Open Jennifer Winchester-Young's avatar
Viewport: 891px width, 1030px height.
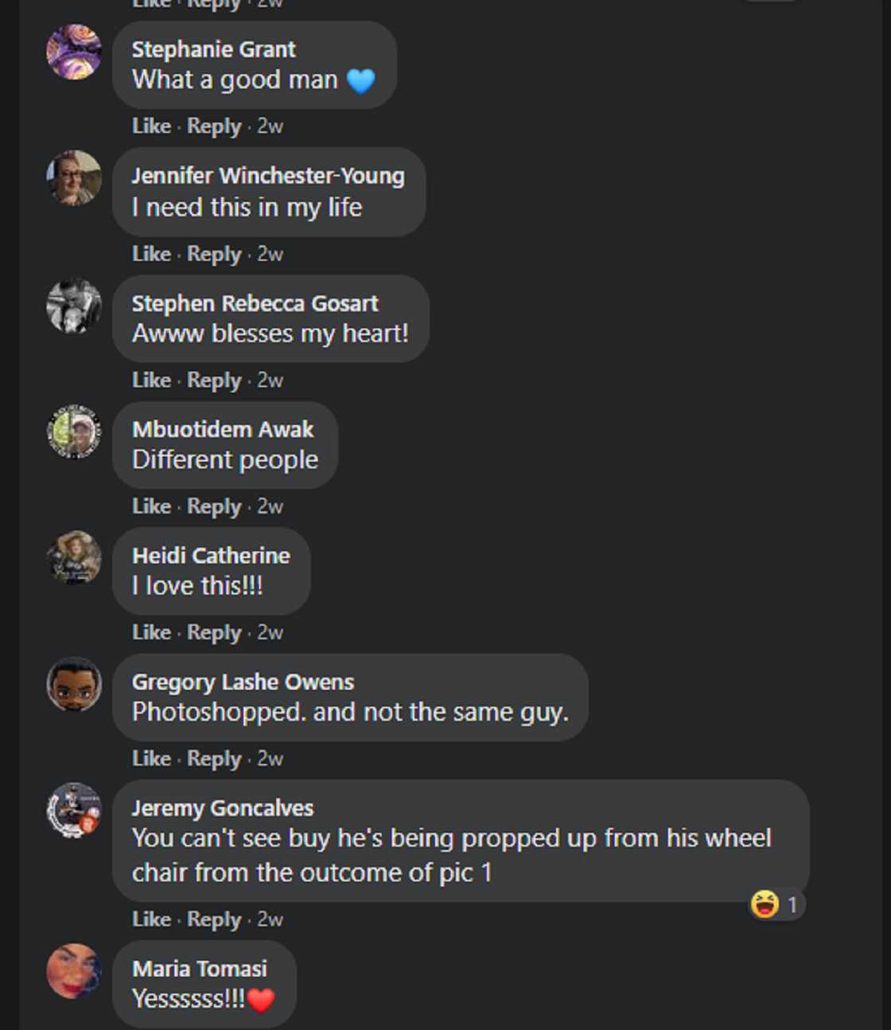point(74,178)
